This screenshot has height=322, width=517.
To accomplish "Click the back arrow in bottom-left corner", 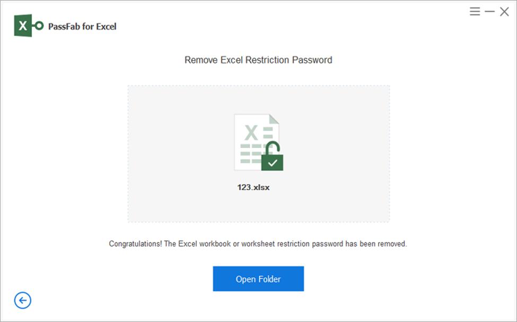I will (22, 300).
